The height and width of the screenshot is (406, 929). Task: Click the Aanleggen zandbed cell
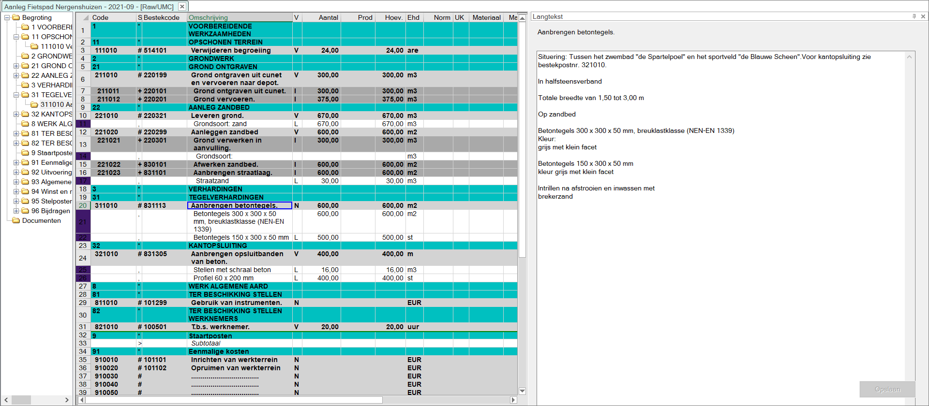tap(240, 132)
